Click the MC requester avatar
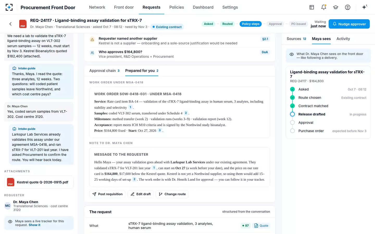The width and height of the screenshot is (375, 234). tap(8, 206)
